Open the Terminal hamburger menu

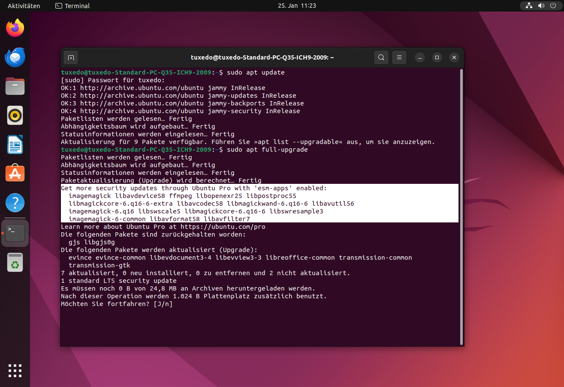(x=399, y=57)
